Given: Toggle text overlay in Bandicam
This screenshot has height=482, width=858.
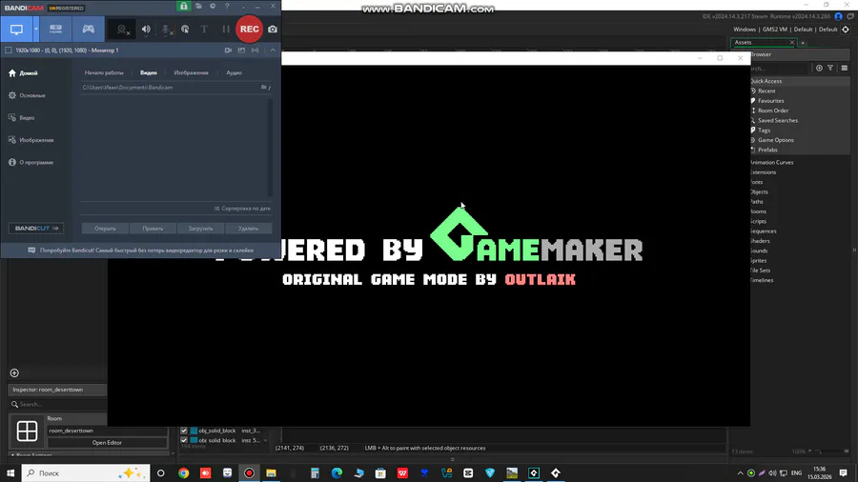Looking at the screenshot, I should click(204, 30).
